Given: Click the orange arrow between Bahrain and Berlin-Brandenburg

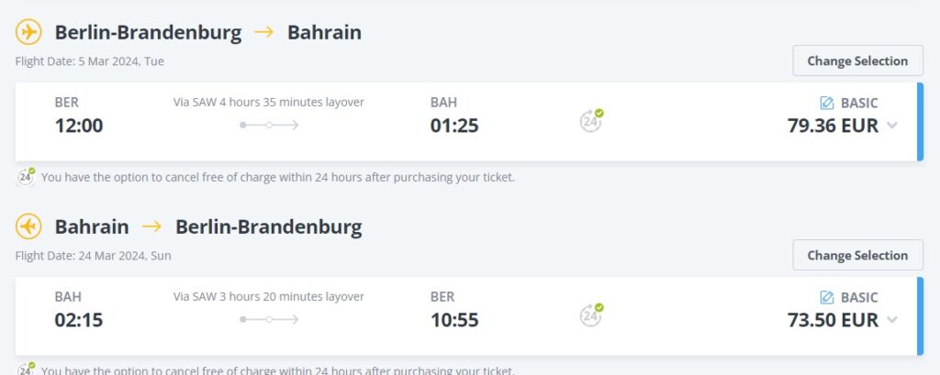Looking at the screenshot, I should [x=152, y=226].
